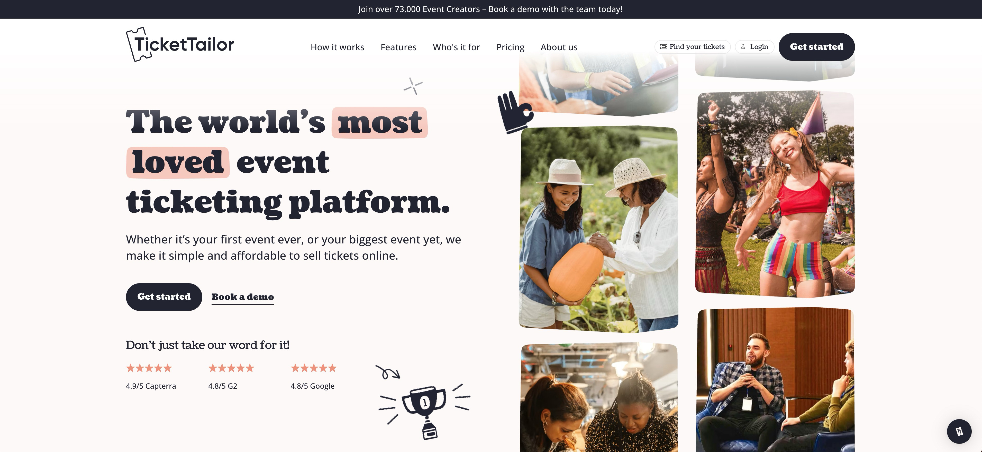Click Get started in the header
Image resolution: width=982 pixels, height=452 pixels.
pyautogui.click(x=816, y=47)
